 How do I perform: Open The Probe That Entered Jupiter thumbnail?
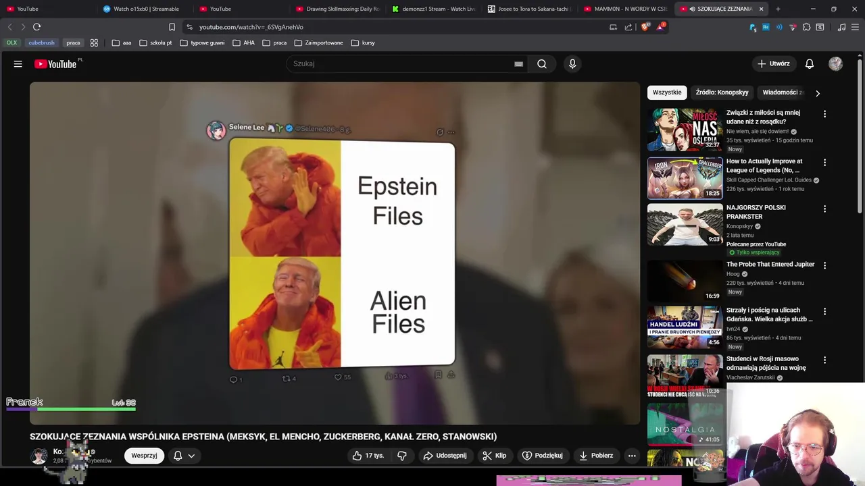(x=685, y=281)
